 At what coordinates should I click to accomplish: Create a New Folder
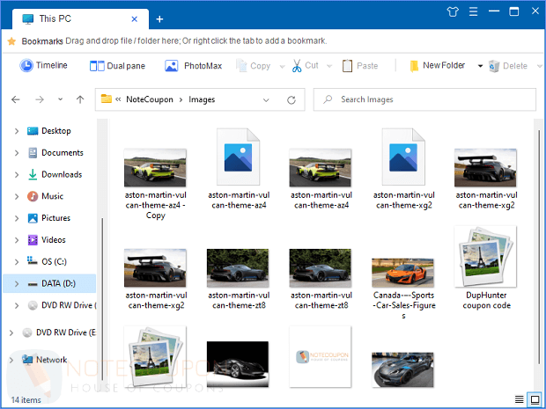pyautogui.click(x=437, y=66)
